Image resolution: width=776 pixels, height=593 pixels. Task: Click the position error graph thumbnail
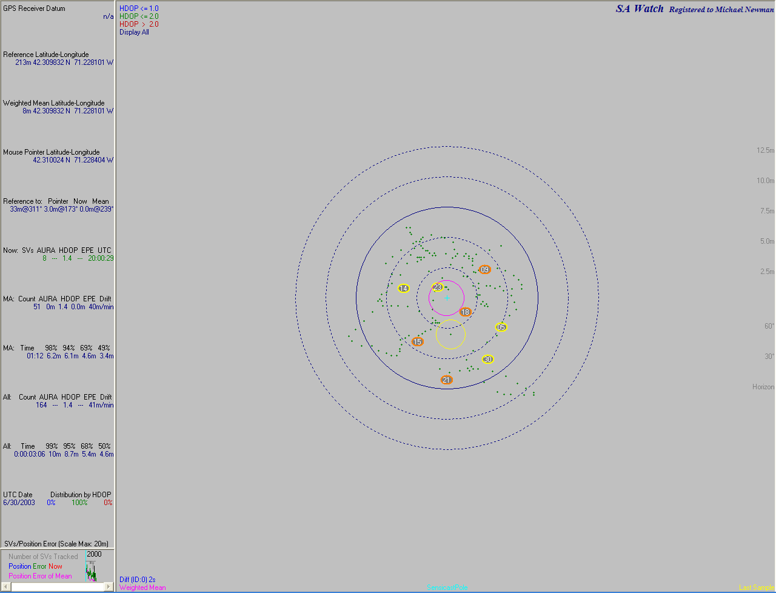point(92,571)
